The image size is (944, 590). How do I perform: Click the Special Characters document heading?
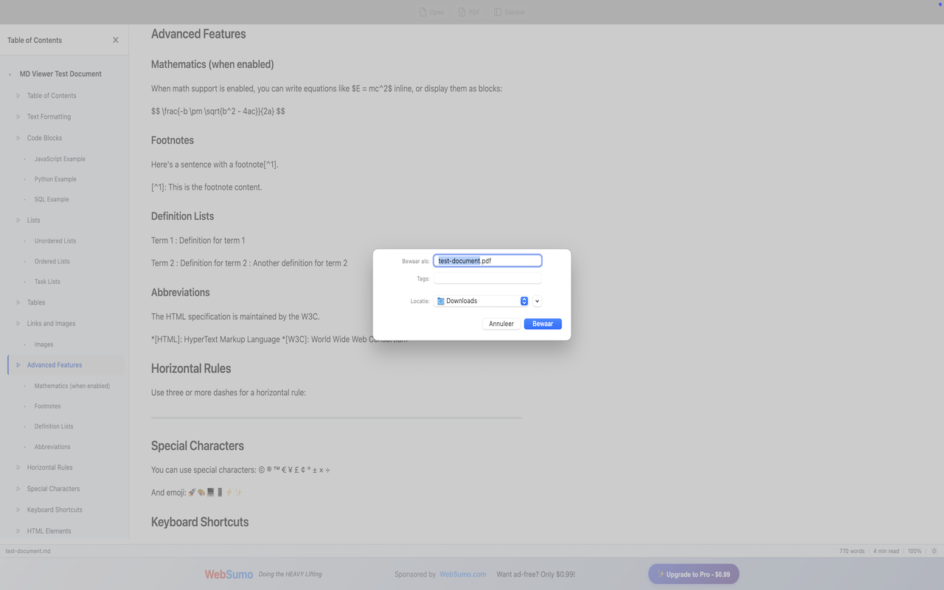coord(198,446)
